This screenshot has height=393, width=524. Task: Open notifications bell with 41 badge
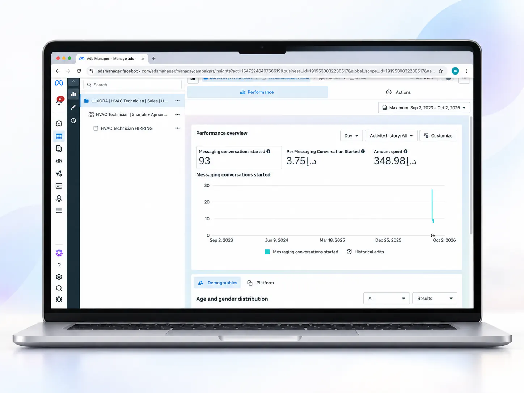point(59,101)
